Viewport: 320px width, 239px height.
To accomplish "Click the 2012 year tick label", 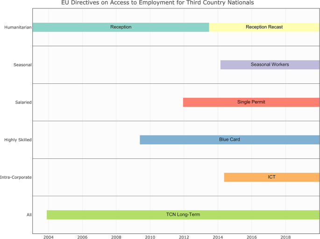I will click(x=184, y=237).
